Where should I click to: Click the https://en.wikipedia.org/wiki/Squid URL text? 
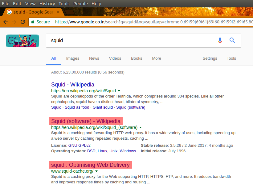coord(84,91)
